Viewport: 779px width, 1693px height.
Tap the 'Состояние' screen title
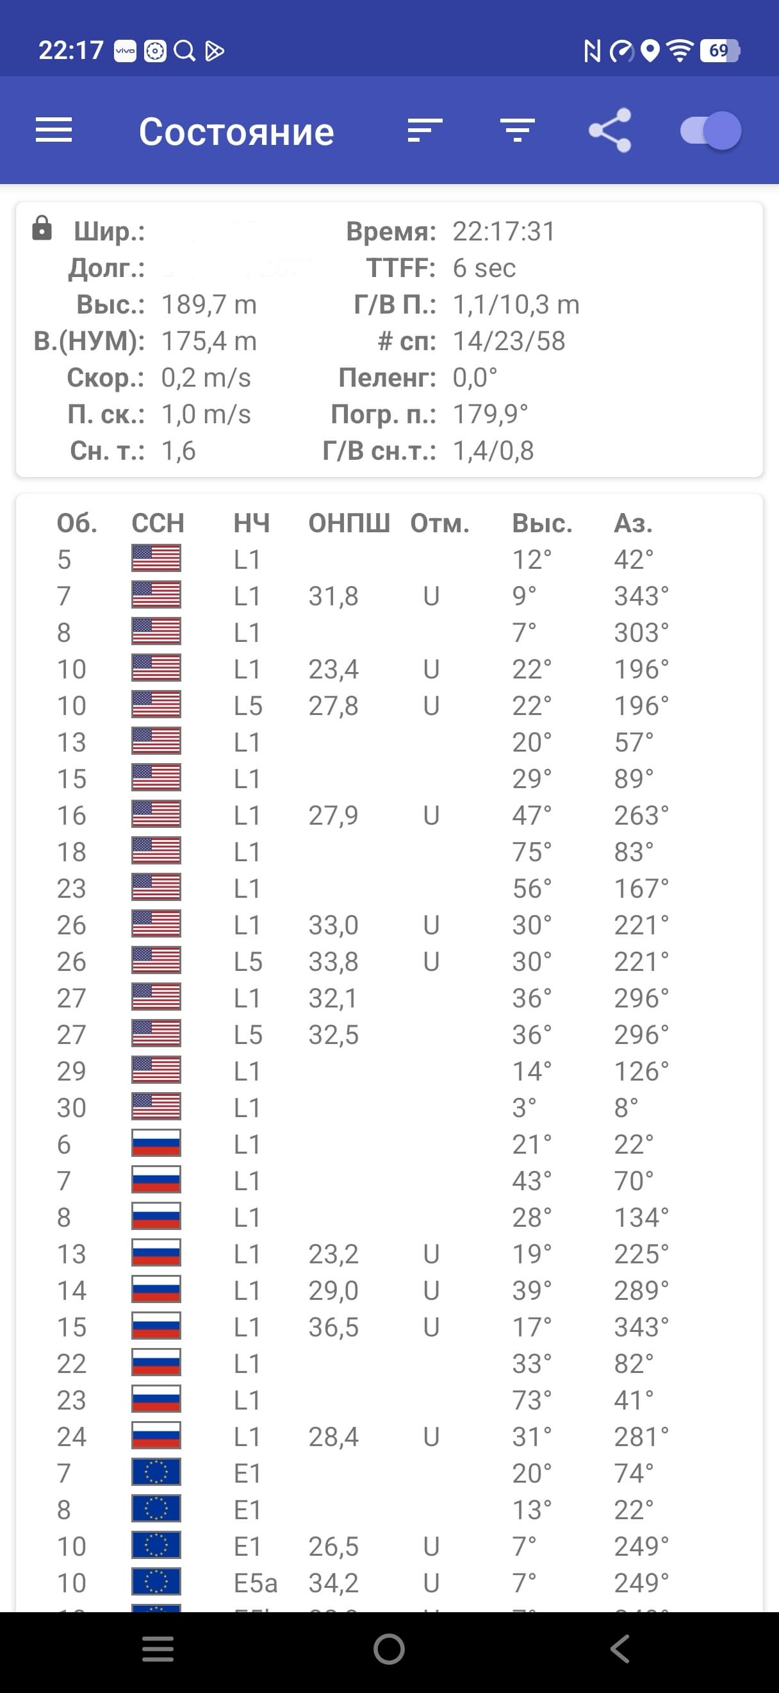(236, 131)
